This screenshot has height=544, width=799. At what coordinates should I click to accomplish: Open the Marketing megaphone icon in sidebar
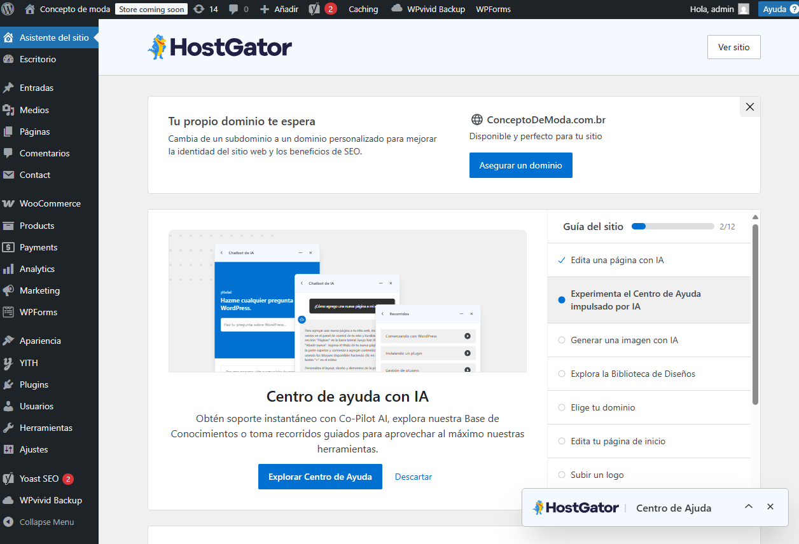coord(8,290)
